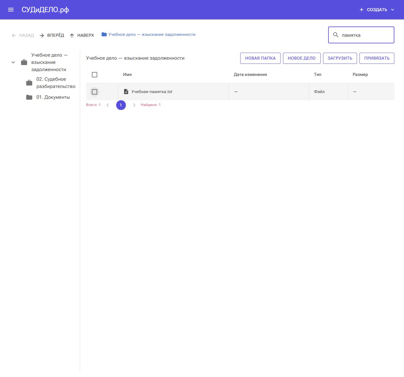Click the Найдено: 1 label
This screenshot has width=404, height=377.
151,105
